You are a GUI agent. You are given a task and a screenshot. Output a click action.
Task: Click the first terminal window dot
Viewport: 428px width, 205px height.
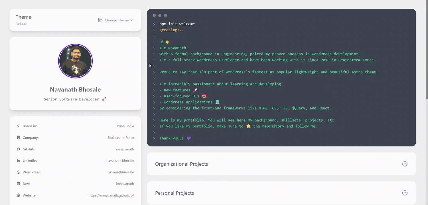(154, 15)
